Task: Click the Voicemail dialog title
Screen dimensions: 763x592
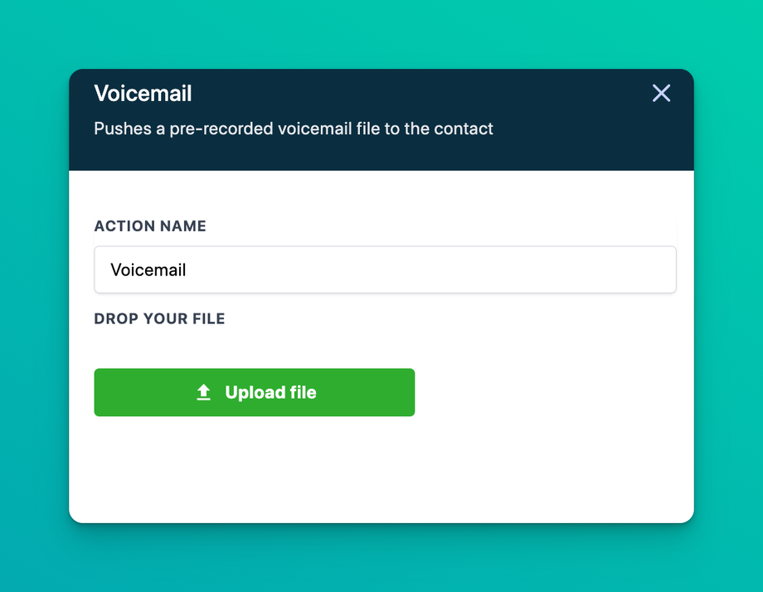Action: (x=143, y=94)
